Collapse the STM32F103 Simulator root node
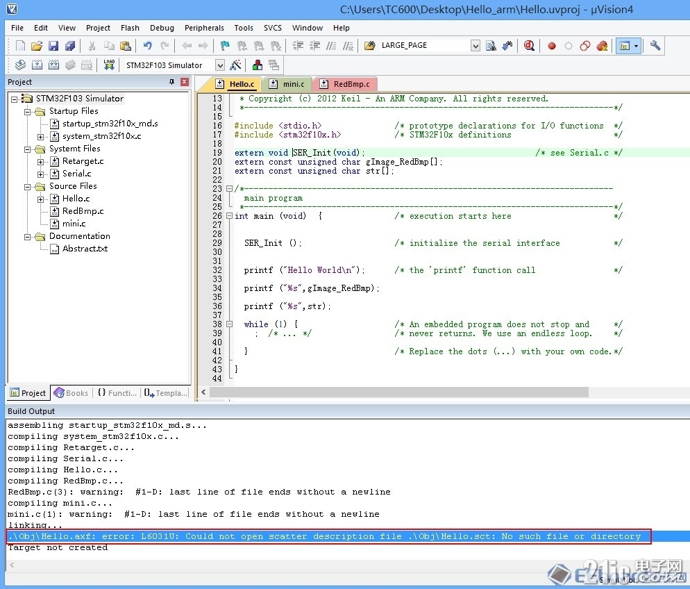Image resolution: width=690 pixels, height=589 pixels. 14,99
